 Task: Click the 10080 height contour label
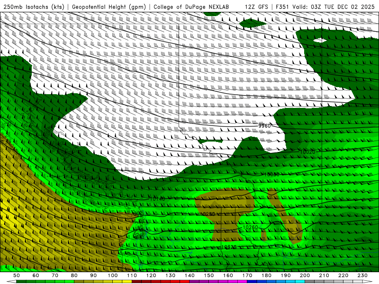(271, 174)
